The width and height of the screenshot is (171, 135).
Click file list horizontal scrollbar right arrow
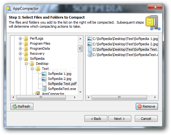[155, 97]
